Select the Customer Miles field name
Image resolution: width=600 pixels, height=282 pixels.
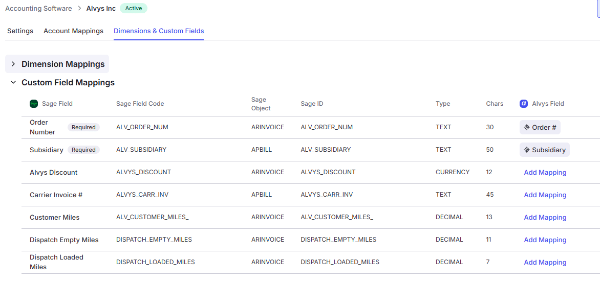(55, 218)
